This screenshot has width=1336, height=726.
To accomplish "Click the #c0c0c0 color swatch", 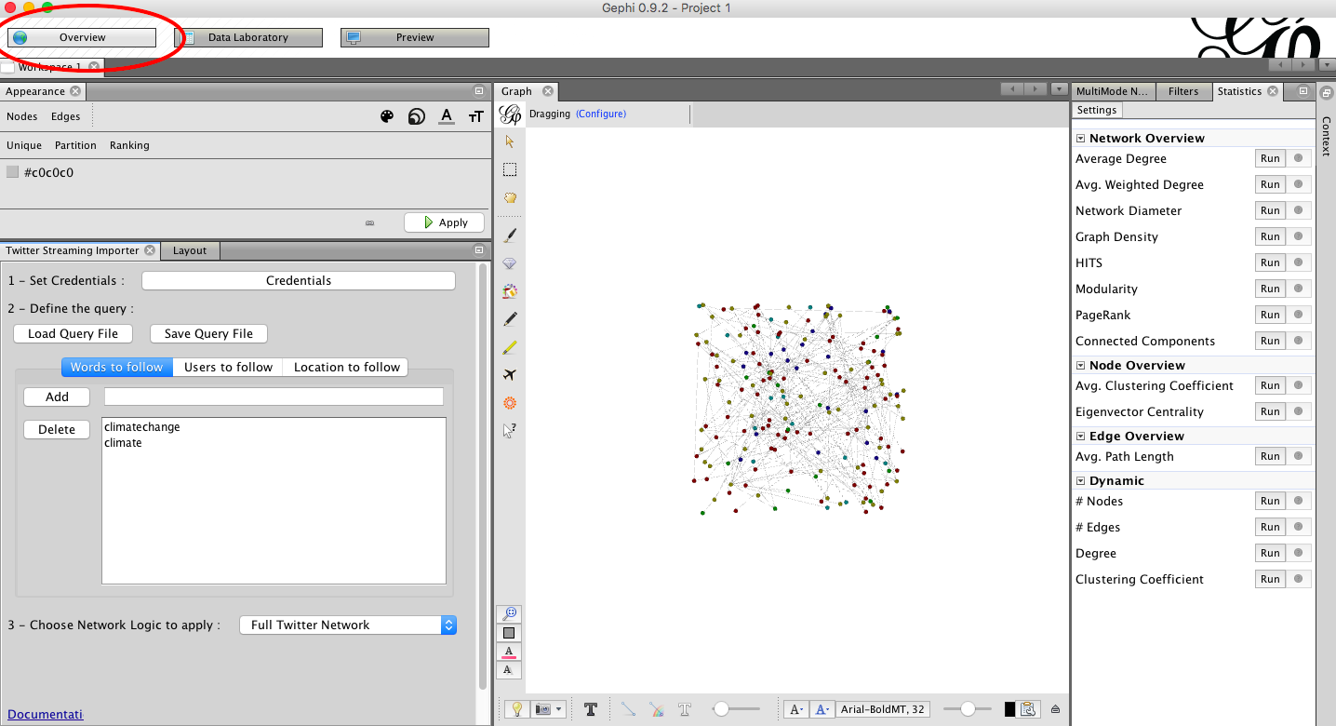I will [x=12, y=172].
